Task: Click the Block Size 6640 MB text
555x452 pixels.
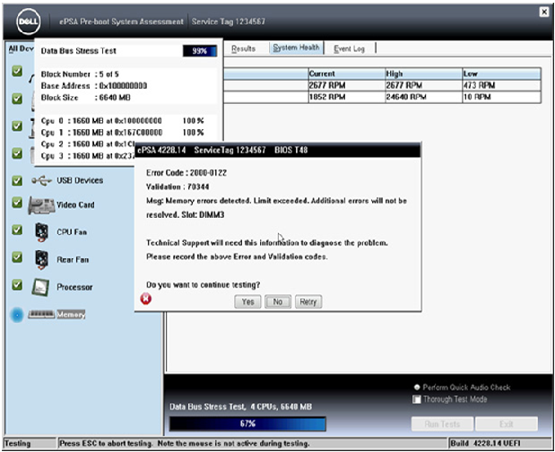Action: click(86, 98)
